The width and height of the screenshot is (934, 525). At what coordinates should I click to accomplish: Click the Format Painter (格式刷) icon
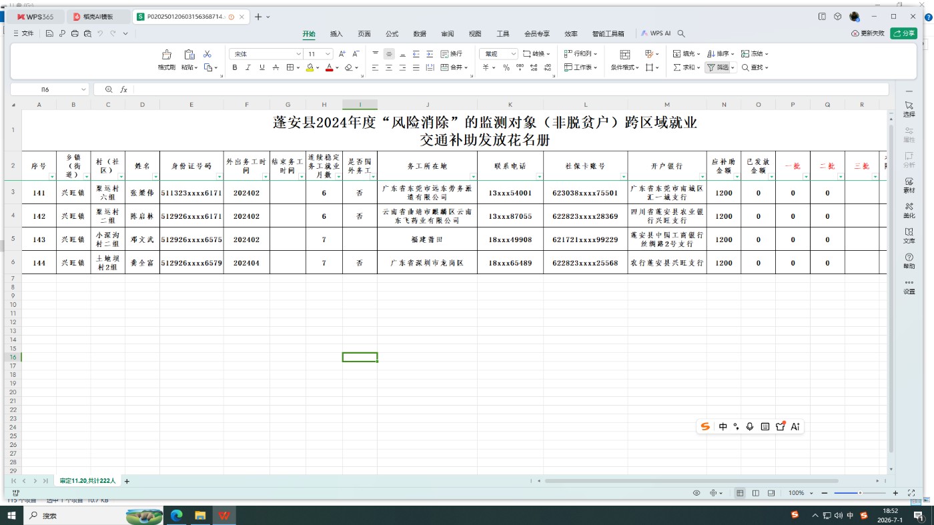coord(166,55)
